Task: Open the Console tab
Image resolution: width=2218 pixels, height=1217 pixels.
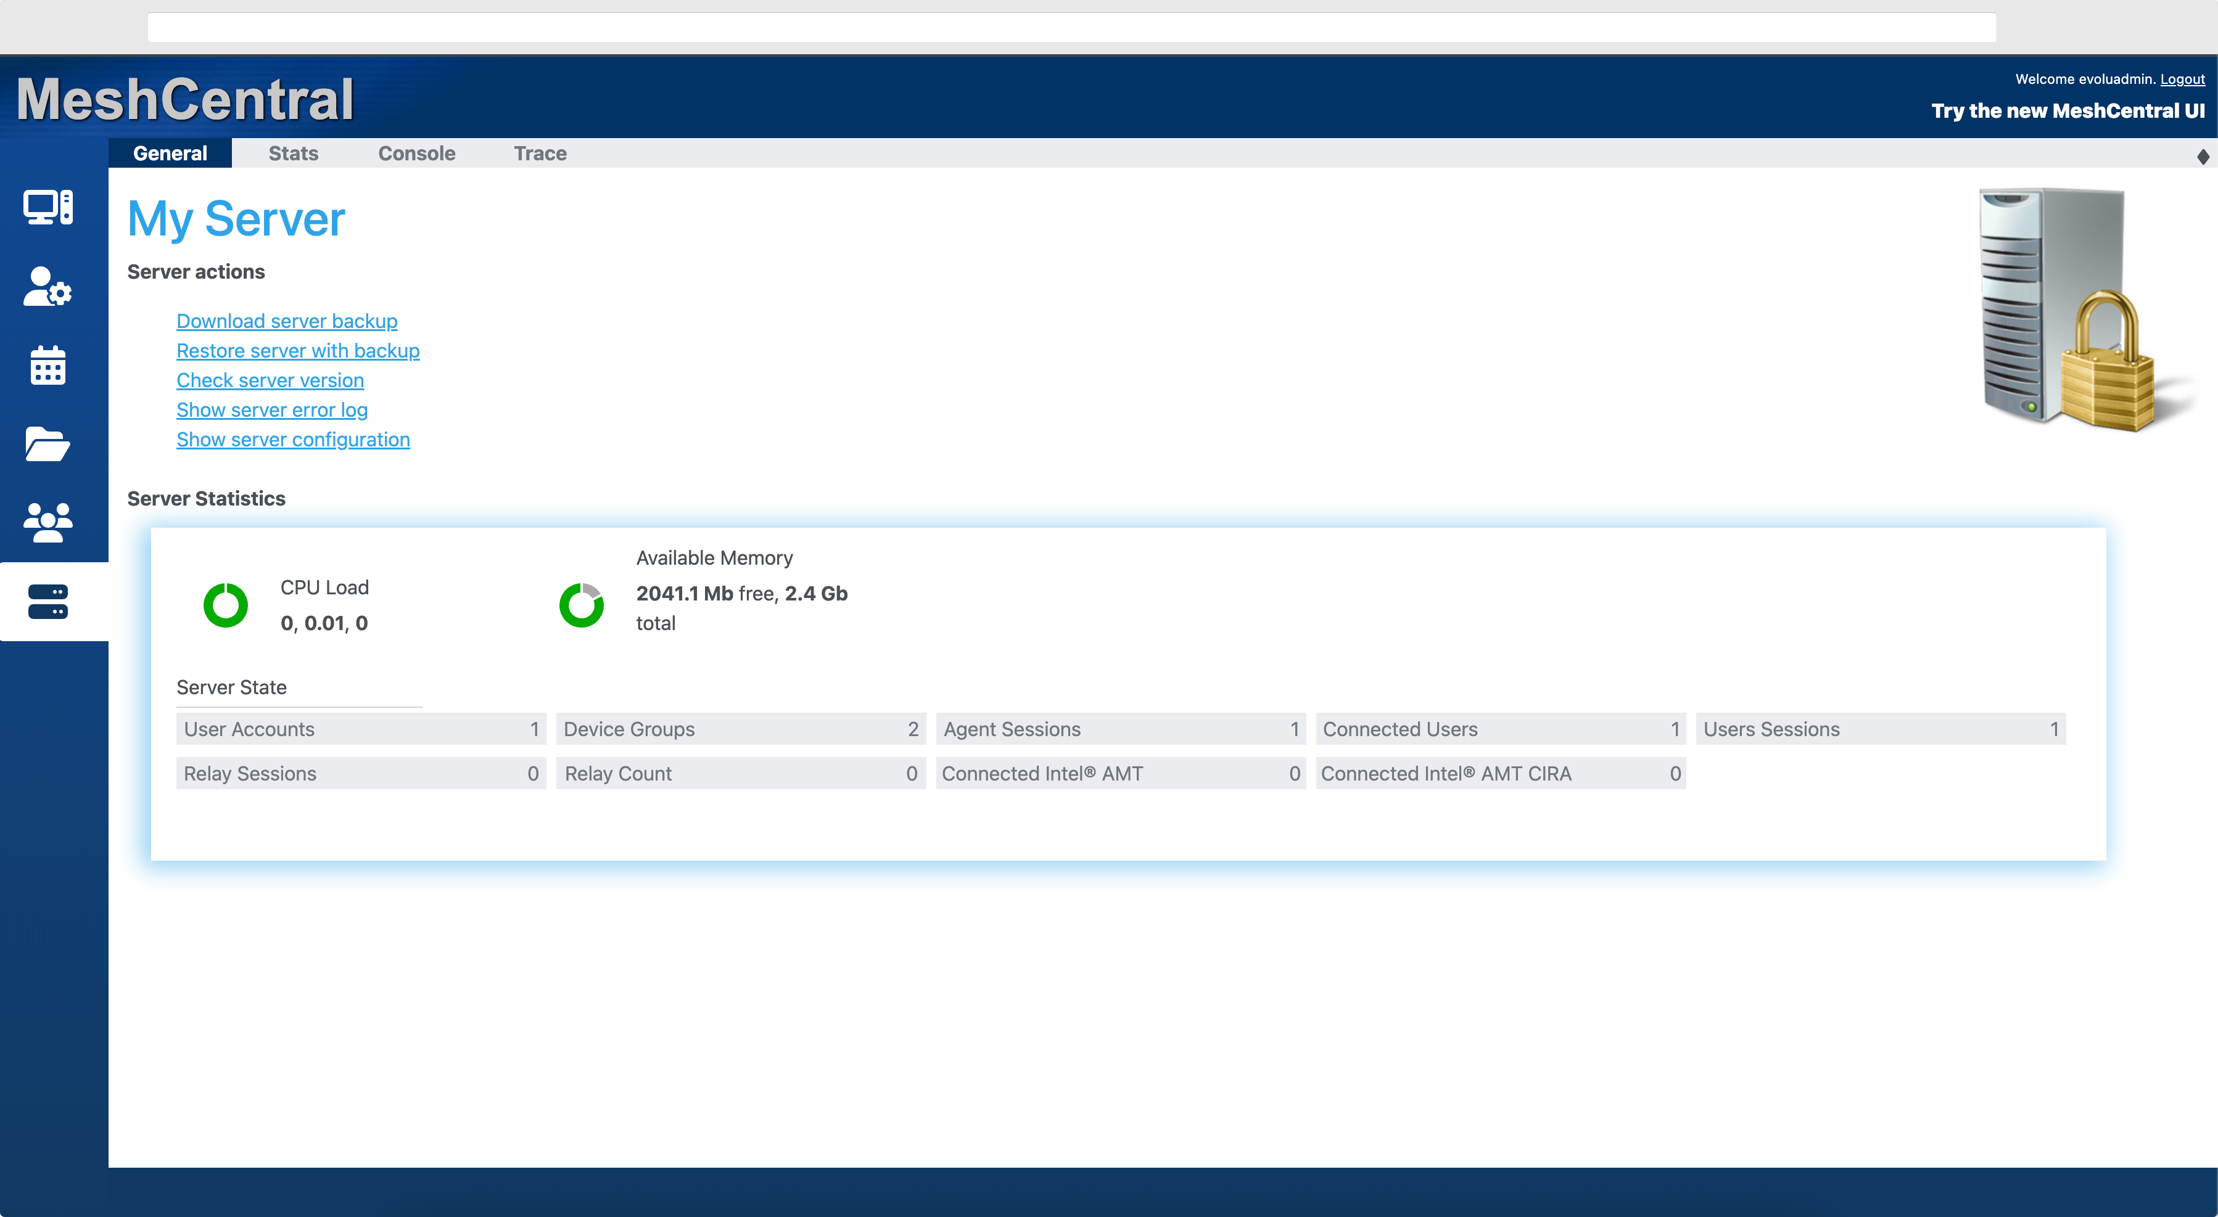Action: 417,153
